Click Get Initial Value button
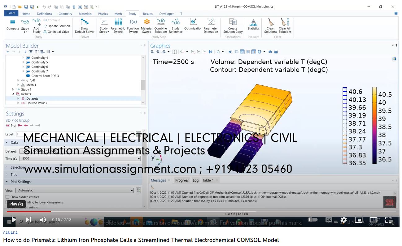 click(56, 32)
